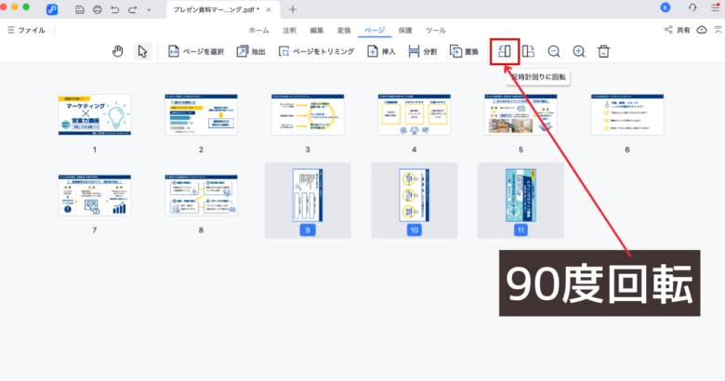Click the rotate counterclockwise icon
Screen dimensions: 725x381
coord(505,51)
